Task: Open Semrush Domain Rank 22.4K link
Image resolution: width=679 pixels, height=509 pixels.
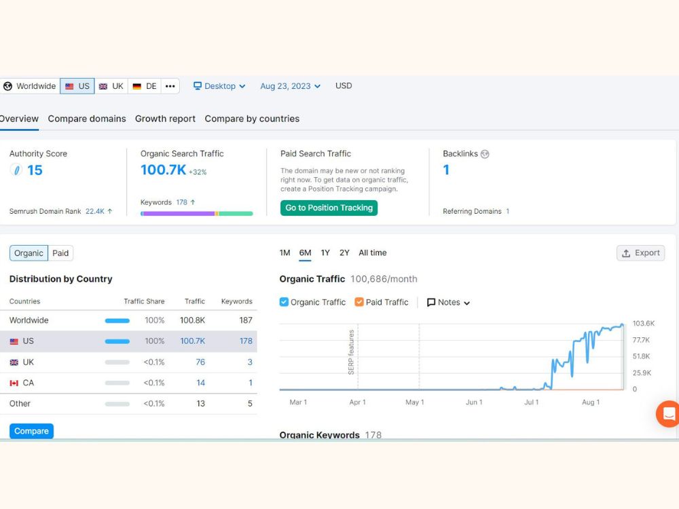Action: pos(95,211)
